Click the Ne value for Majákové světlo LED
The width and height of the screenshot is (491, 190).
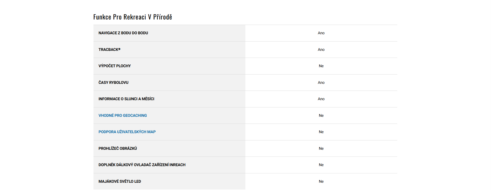pyautogui.click(x=321, y=181)
